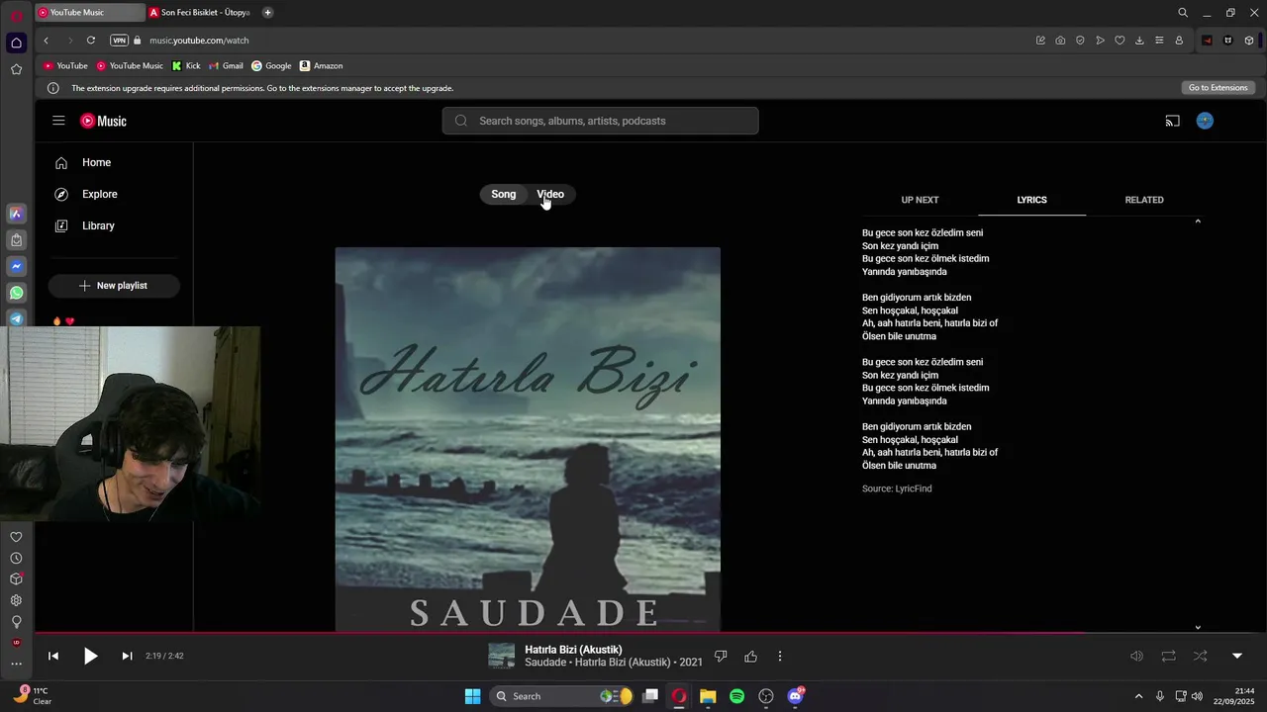Open the song's three-dot action menu

point(780,656)
